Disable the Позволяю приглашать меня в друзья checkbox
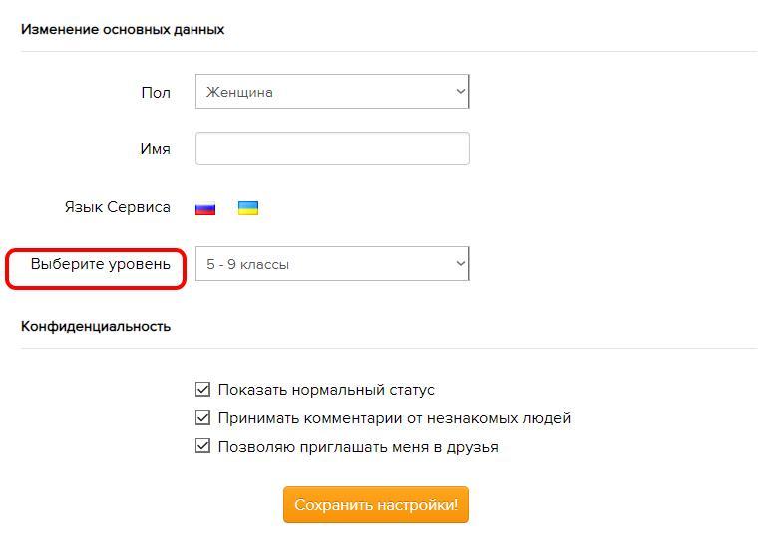767x547 pixels. [x=203, y=447]
